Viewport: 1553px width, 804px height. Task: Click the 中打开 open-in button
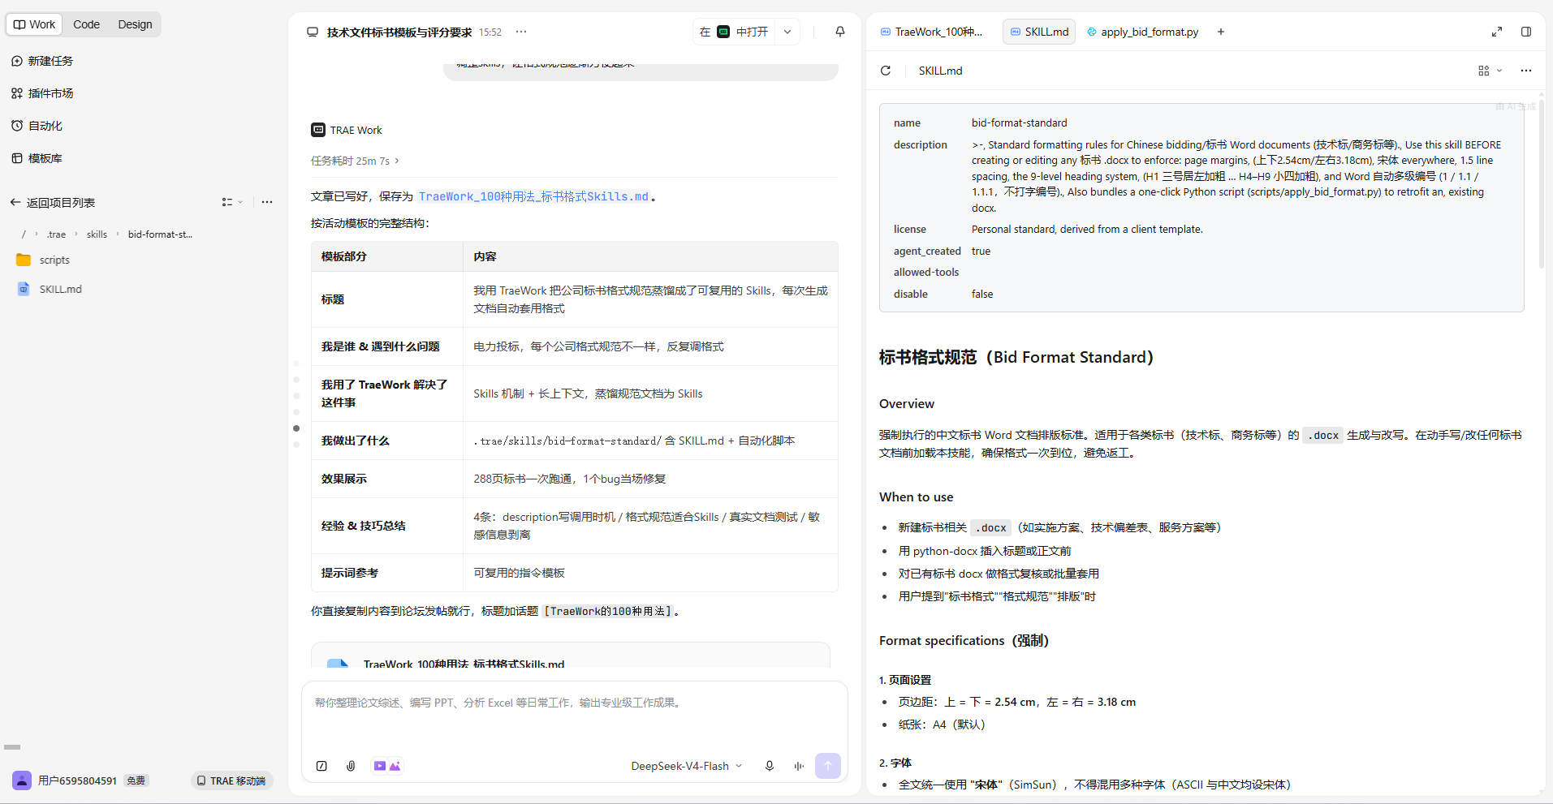(734, 32)
